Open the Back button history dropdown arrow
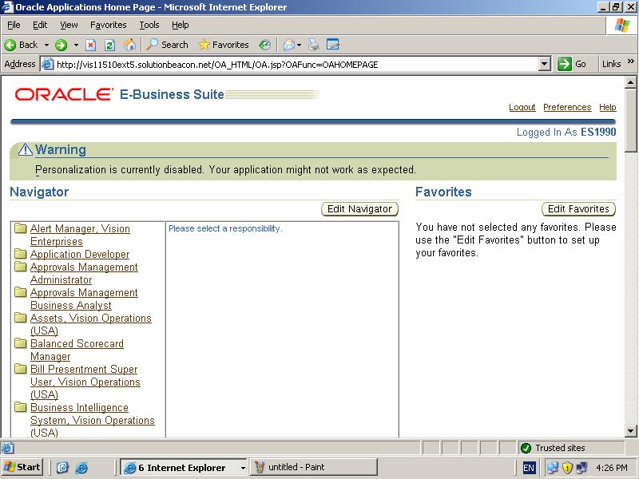This screenshot has width=639, height=479. coord(46,45)
